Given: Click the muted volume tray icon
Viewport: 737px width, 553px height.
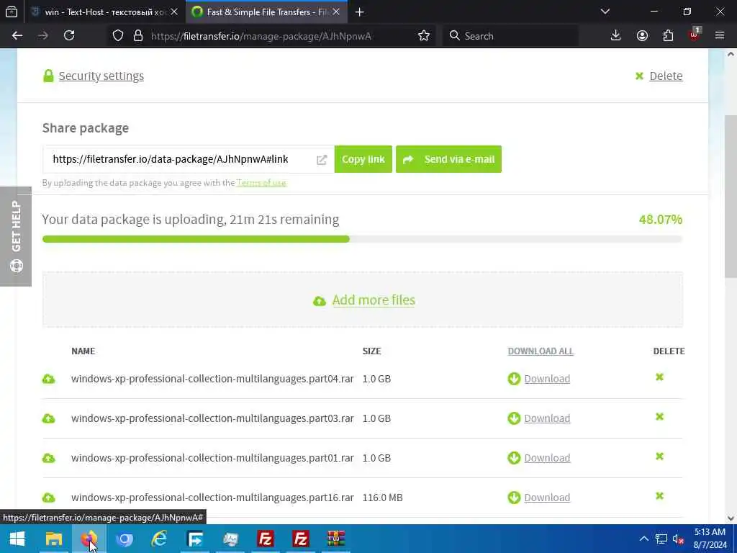Looking at the screenshot, I should click(678, 539).
